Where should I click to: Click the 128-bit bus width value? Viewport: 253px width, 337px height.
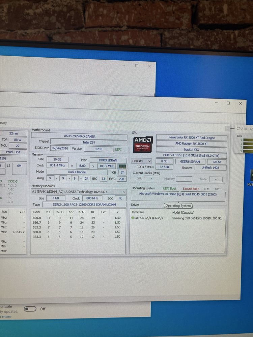pos(217,162)
